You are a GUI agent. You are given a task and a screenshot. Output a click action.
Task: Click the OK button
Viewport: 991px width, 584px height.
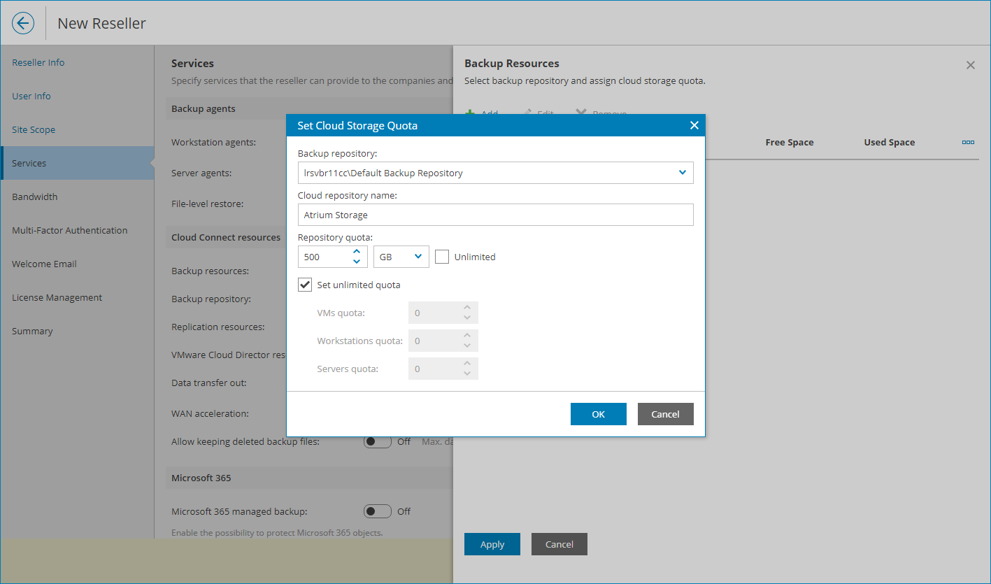tap(598, 413)
